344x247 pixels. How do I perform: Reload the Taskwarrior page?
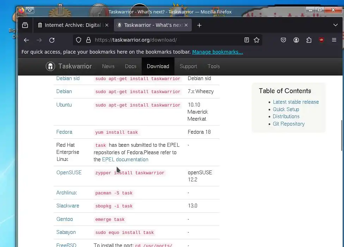click(52, 40)
